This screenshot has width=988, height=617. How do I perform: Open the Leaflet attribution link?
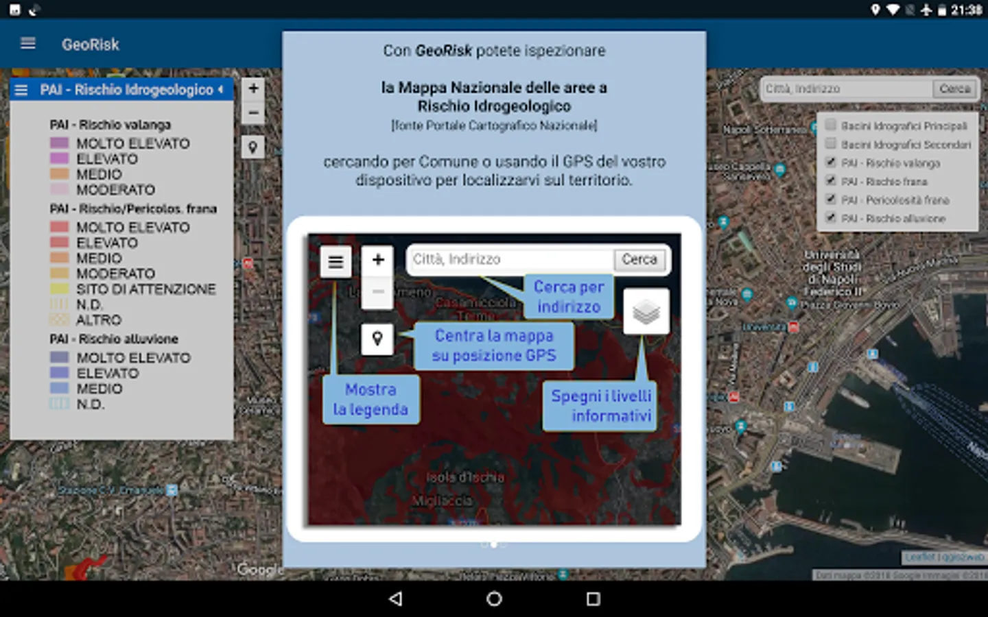[920, 557]
